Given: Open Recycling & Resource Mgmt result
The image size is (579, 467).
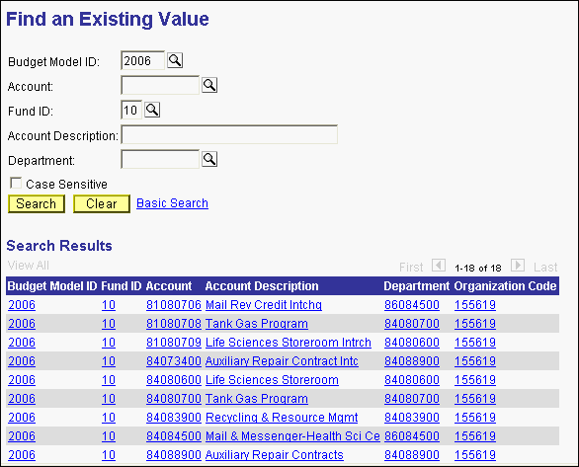Looking at the screenshot, I should point(282,418).
